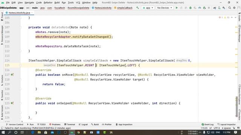Go to previous highlighted error arrow
The image size is (241, 135).
click(232, 18)
